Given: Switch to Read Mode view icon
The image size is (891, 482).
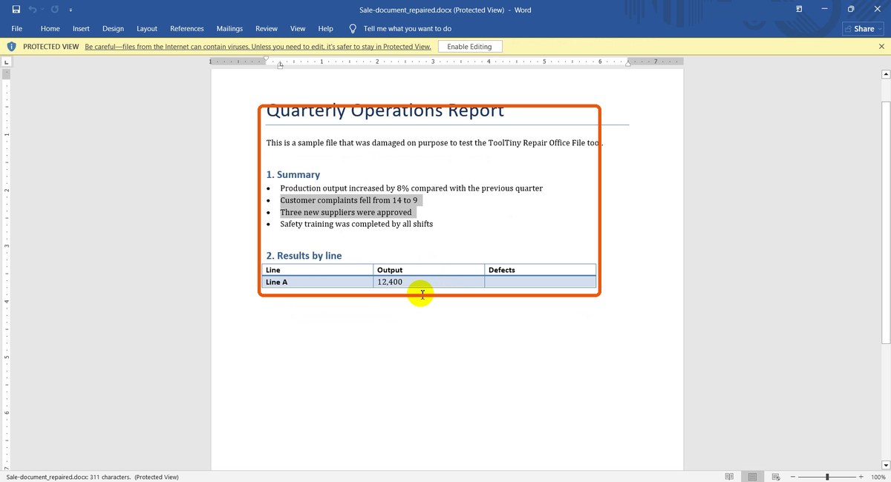Looking at the screenshot, I should click(x=729, y=477).
